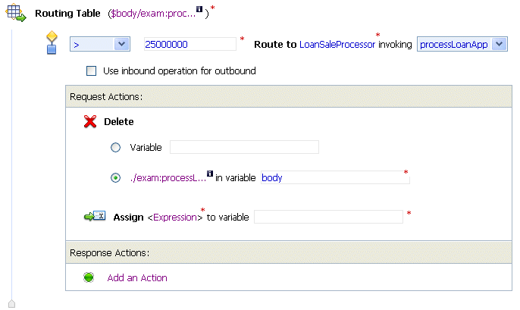520x310 pixels.
Task: Click the 'body' in-variable text field
Action: click(x=335, y=177)
